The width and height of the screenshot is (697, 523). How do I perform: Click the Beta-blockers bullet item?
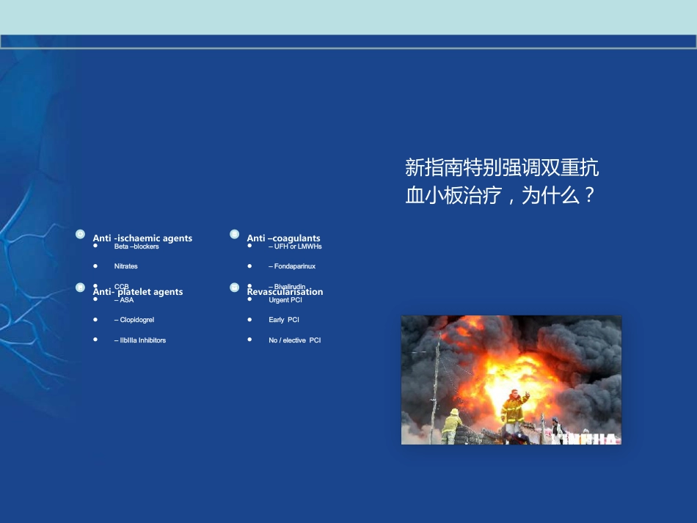[136, 246]
